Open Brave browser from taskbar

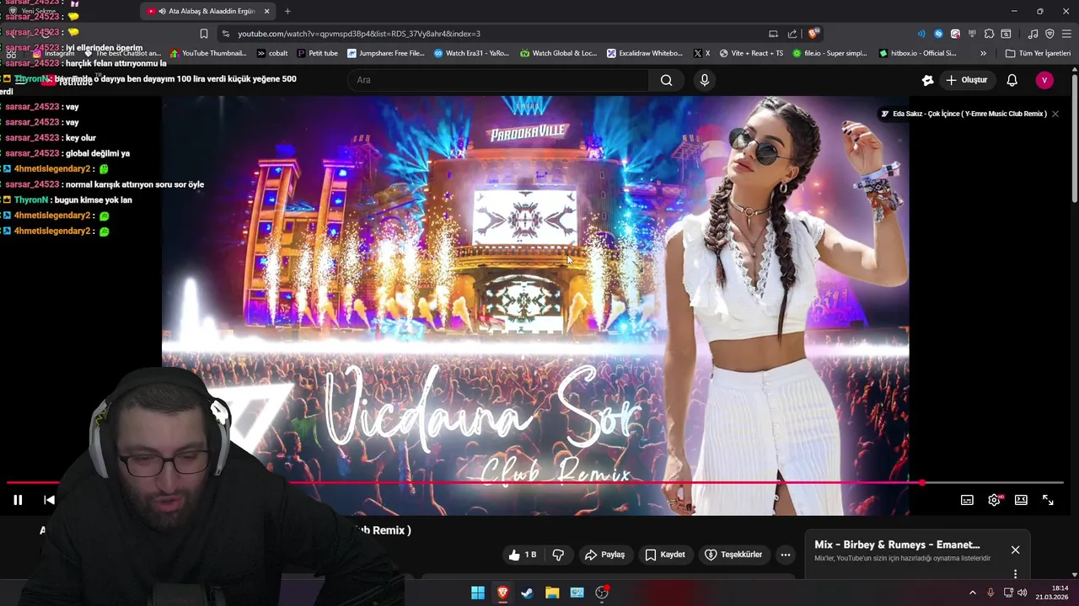coord(502,593)
